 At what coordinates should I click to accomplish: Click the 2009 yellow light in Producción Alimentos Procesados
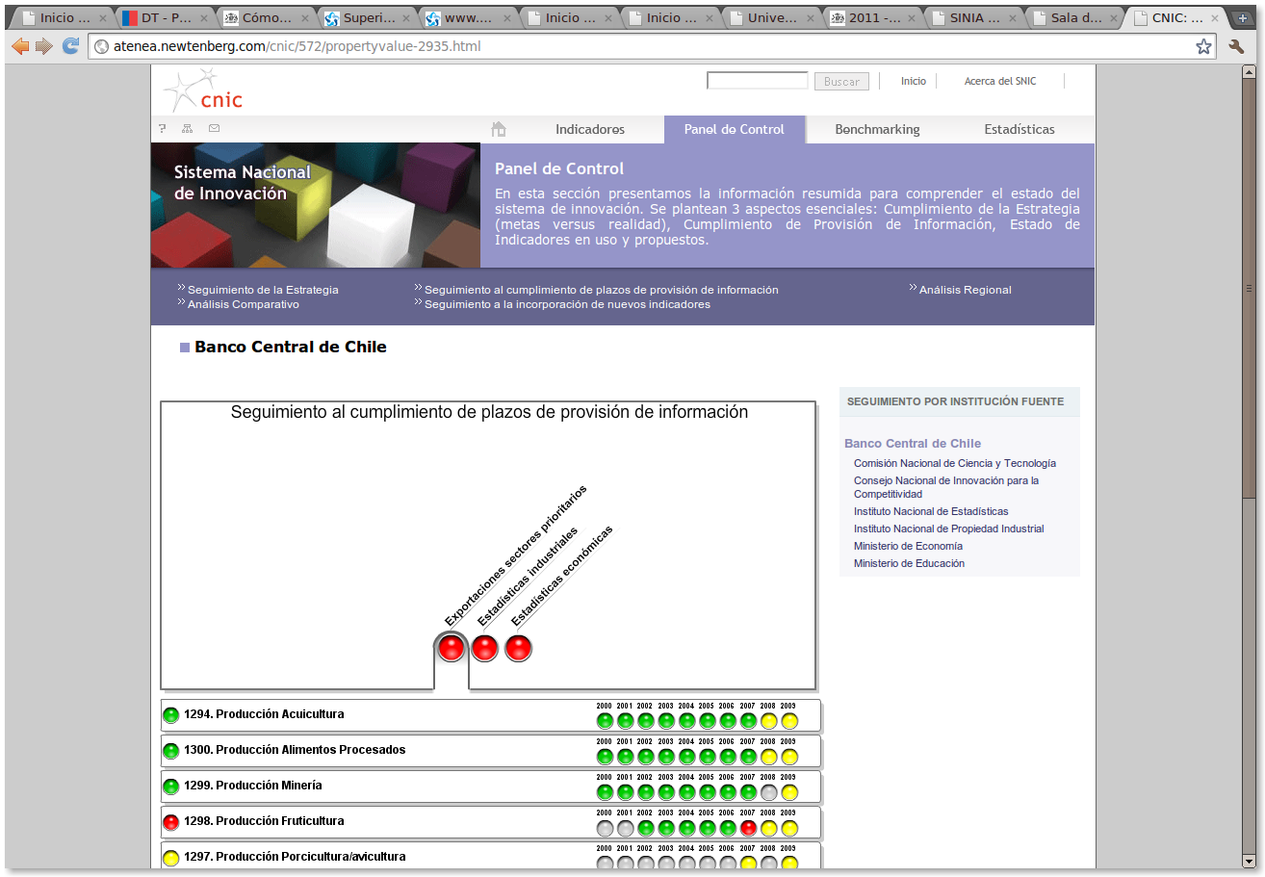tap(789, 757)
